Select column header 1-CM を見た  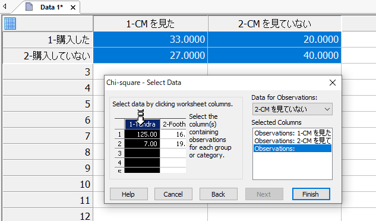point(150,24)
